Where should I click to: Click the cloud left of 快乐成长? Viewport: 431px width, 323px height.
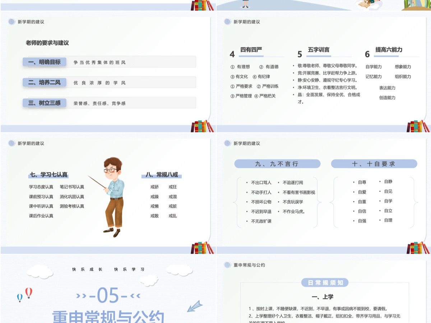pos(40,272)
